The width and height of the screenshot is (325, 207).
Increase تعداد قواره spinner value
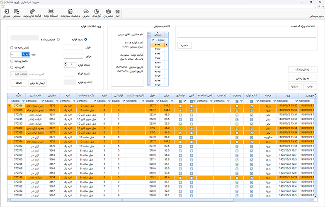[65, 63]
